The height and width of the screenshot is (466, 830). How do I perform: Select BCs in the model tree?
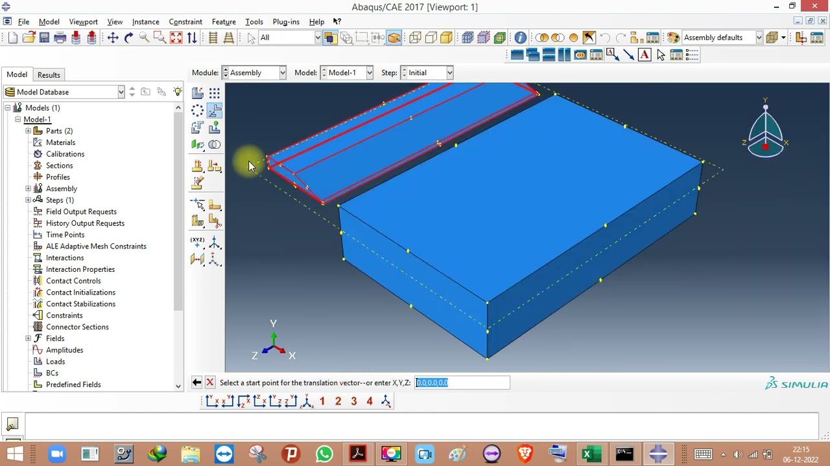click(52, 373)
